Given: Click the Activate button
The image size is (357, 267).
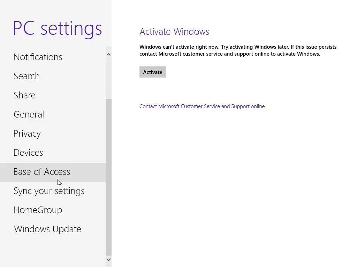Looking at the screenshot, I should click(x=153, y=72).
